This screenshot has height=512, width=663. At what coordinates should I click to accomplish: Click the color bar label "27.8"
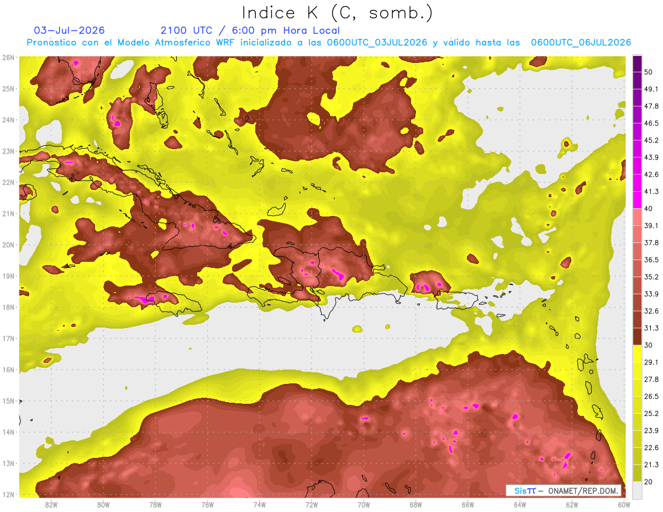point(651,379)
